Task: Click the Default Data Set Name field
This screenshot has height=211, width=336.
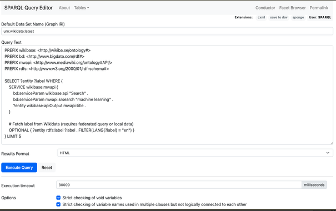Action: pyautogui.click(x=167, y=31)
